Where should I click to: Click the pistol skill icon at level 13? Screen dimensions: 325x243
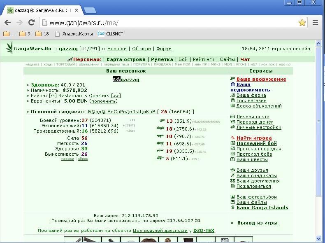click(162, 121)
